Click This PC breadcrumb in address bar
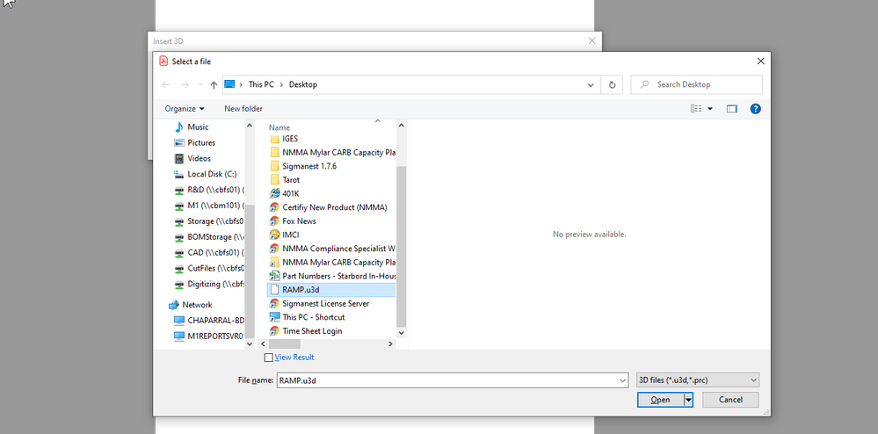The image size is (878, 434). 261,84
